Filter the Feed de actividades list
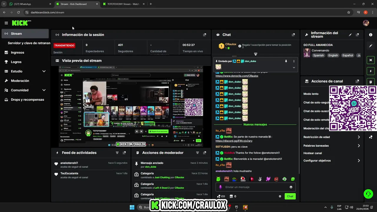The width and height of the screenshot is (377, 212). coord(117,153)
